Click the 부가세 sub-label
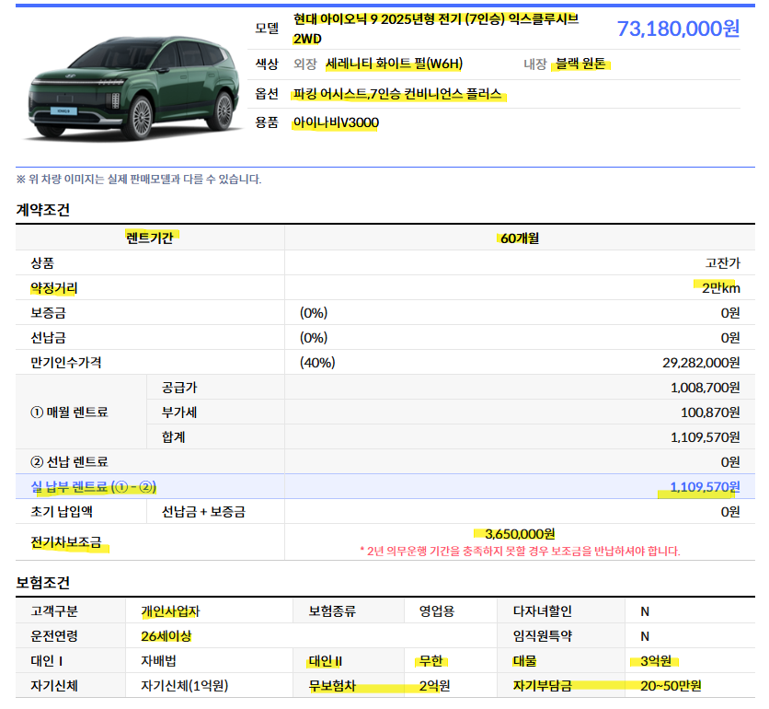This screenshot has width=769, height=709. point(179,413)
